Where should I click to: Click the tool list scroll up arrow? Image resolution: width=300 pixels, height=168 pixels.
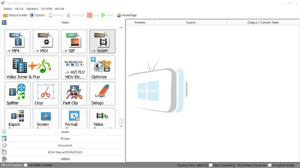click(x=121, y=28)
